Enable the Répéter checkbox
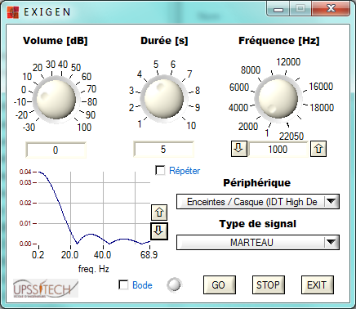 [x=160, y=171]
